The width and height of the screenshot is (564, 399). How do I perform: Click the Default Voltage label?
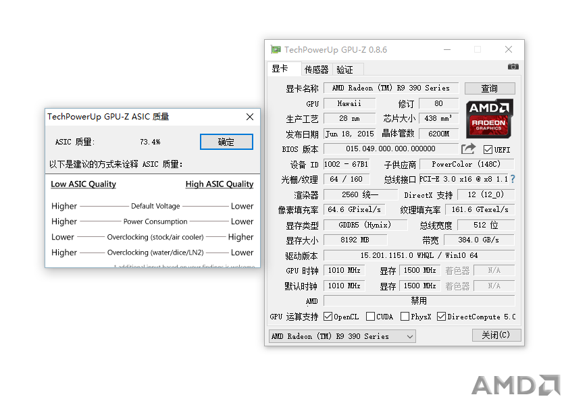coord(155,206)
